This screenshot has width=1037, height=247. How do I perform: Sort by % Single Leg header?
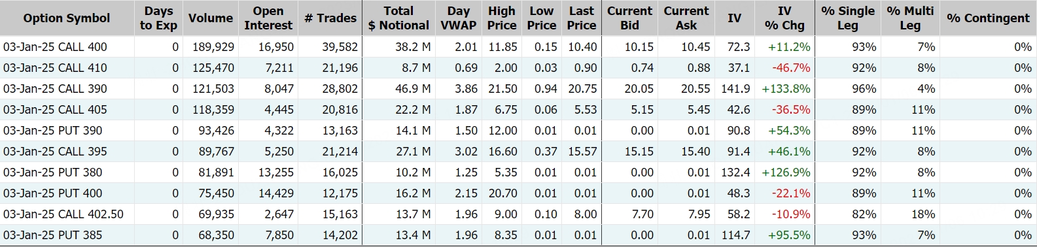(x=847, y=18)
